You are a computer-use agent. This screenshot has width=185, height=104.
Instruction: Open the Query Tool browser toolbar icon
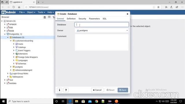[x=45, y=17]
